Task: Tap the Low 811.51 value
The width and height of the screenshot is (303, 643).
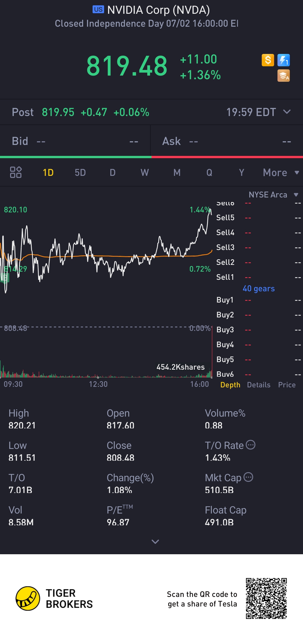Action: coord(22,458)
